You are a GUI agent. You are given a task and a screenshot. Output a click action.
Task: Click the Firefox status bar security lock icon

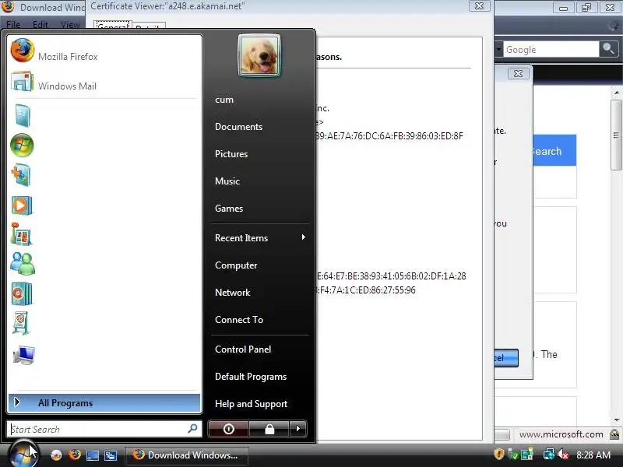[614, 434]
